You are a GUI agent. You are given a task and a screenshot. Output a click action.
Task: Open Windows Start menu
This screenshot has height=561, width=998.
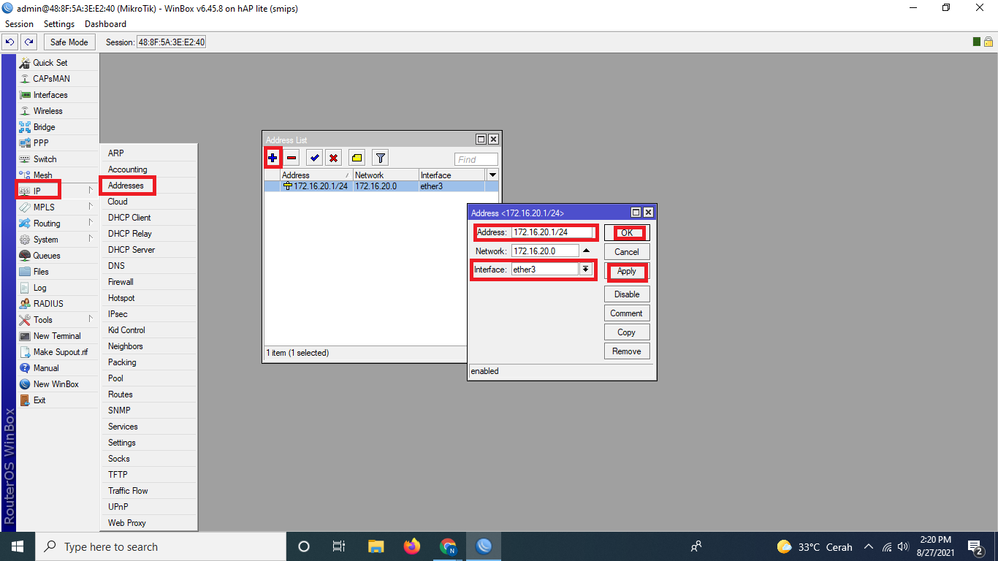click(x=17, y=546)
